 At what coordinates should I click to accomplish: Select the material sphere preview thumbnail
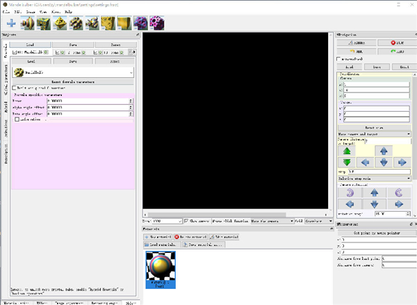(x=161, y=269)
